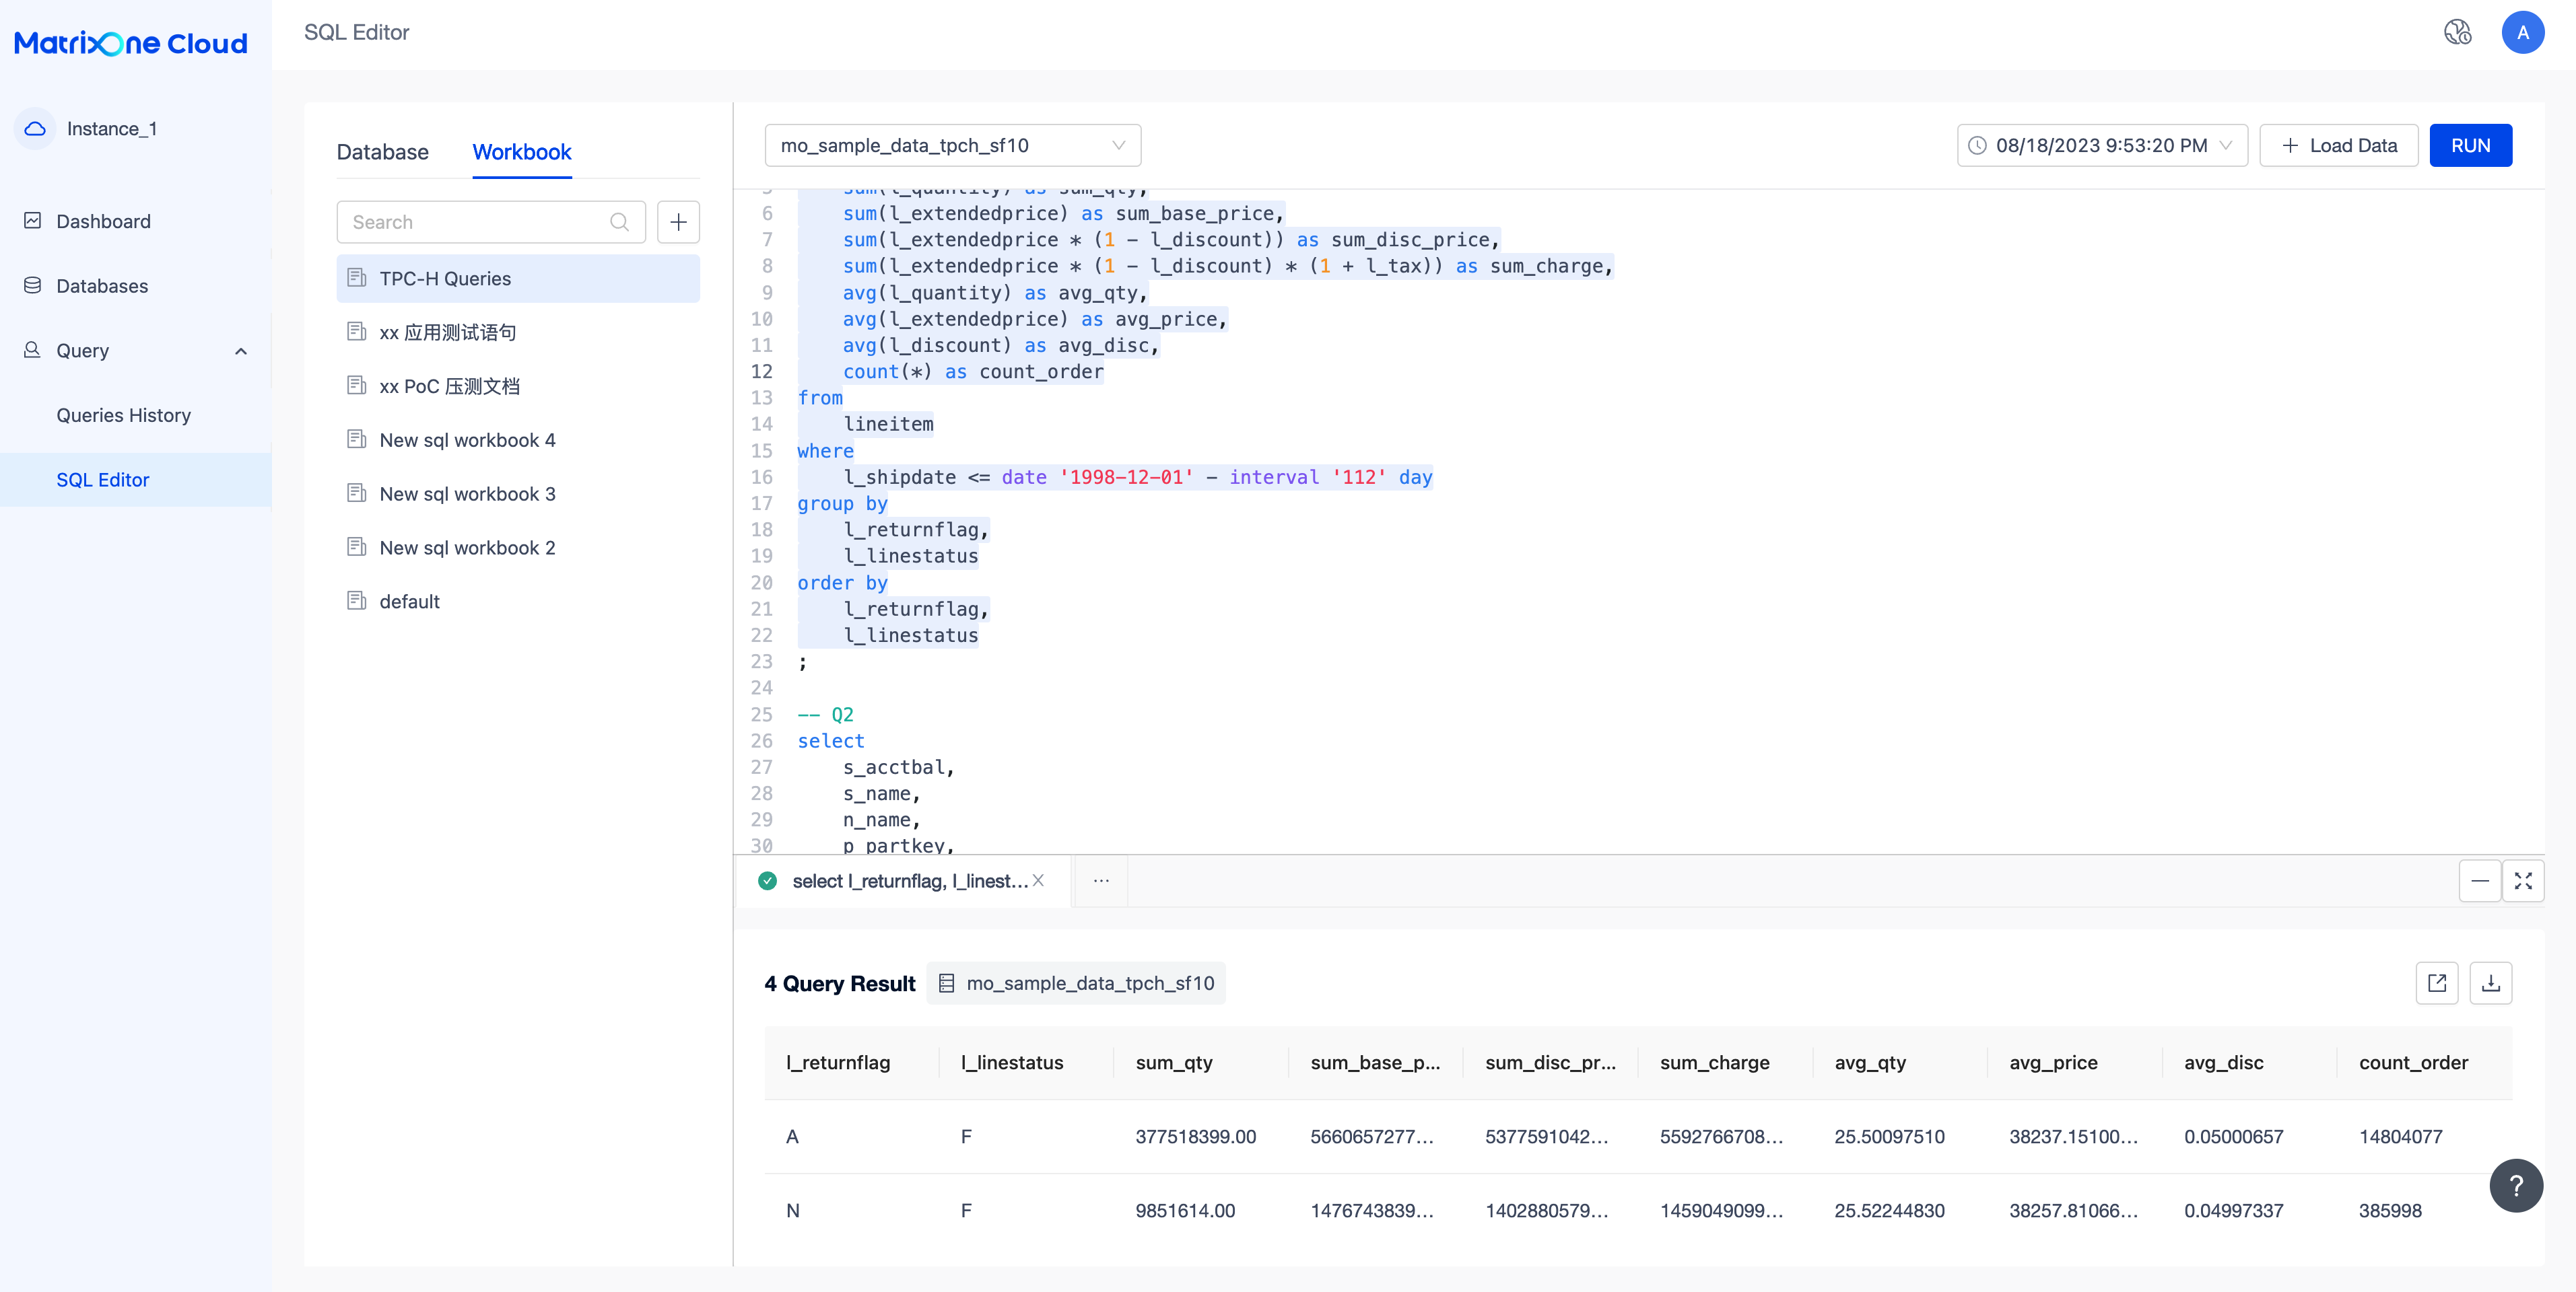Image resolution: width=2576 pixels, height=1292 pixels.
Task: Expand results panel to fullscreen
Action: [2522, 882]
